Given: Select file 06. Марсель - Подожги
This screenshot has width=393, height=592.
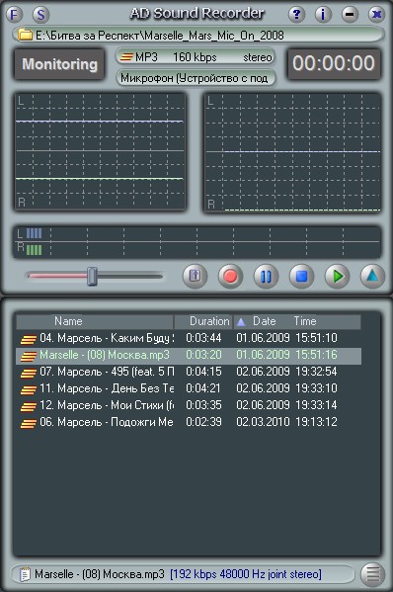Looking at the screenshot, I should click(189, 422).
